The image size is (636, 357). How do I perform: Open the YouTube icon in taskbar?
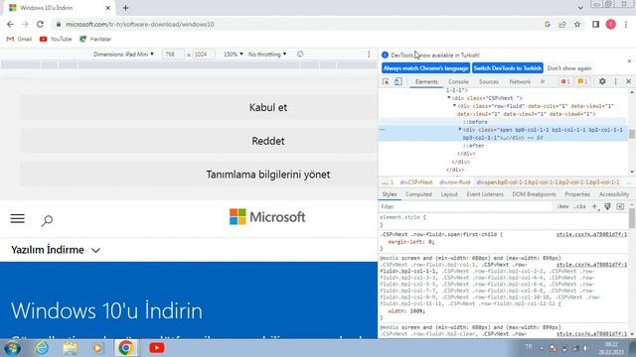157,348
